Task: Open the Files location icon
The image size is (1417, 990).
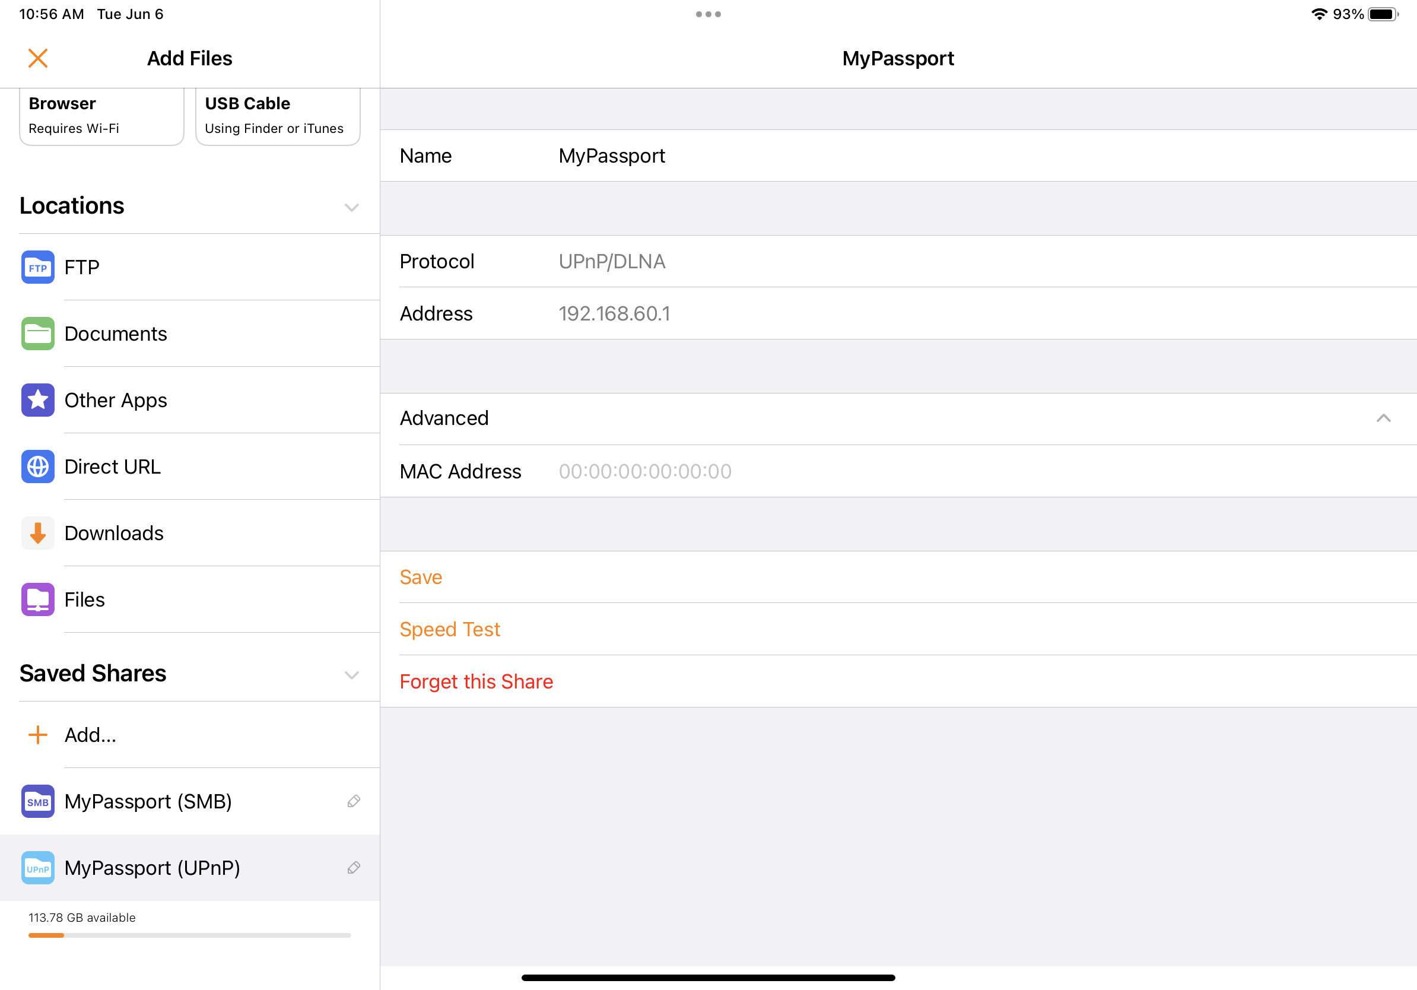Action: [37, 599]
